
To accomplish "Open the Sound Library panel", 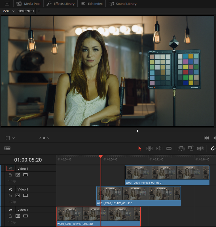I will coord(122,4).
